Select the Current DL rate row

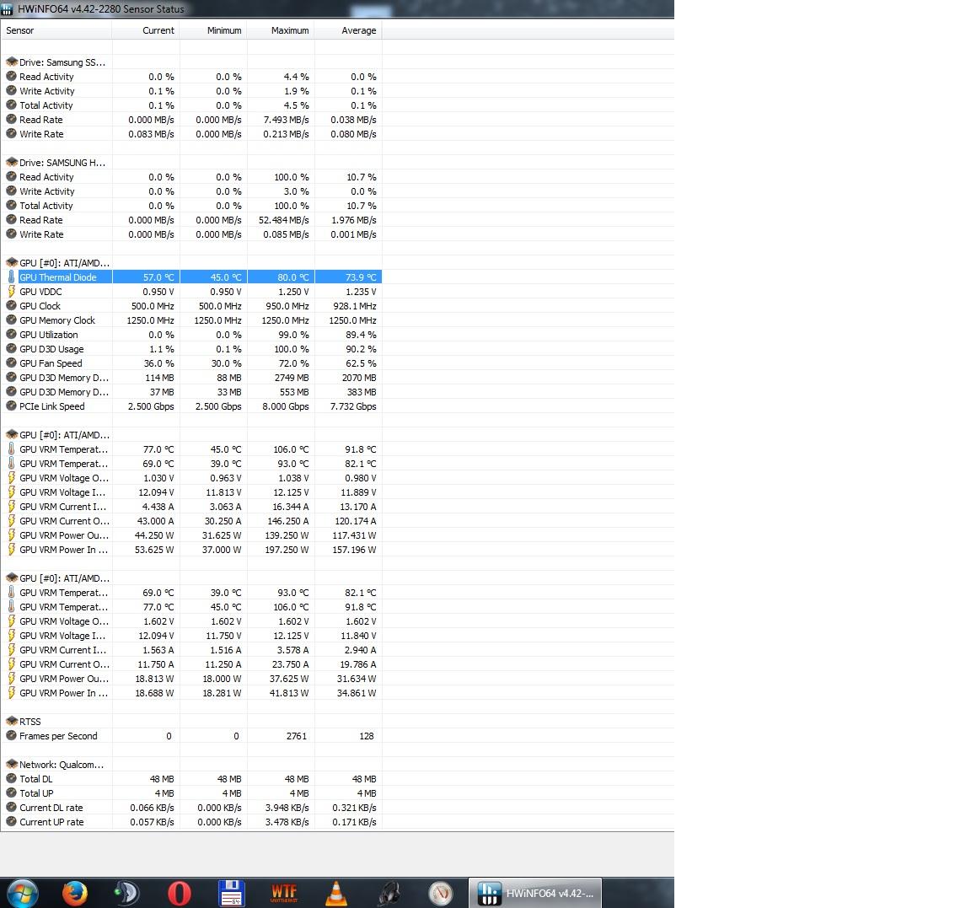click(191, 807)
